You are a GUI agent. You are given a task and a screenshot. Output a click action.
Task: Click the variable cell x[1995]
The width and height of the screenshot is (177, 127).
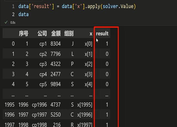(85, 105)
